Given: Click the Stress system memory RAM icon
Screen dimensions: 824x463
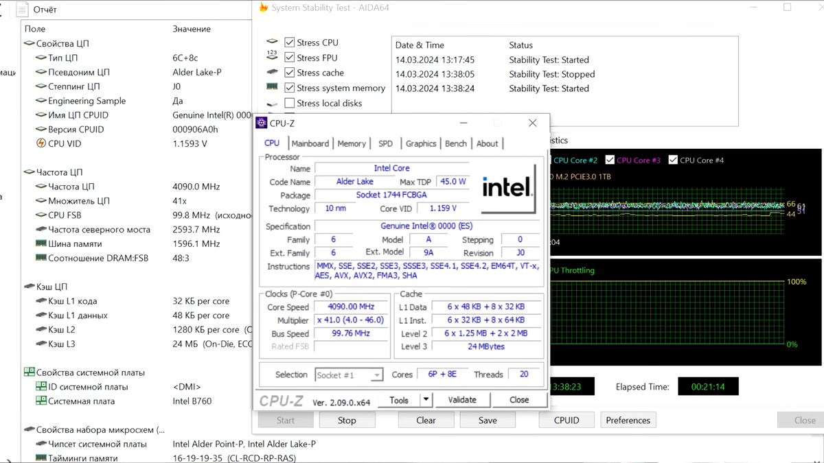Looking at the screenshot, I should 273,87.
